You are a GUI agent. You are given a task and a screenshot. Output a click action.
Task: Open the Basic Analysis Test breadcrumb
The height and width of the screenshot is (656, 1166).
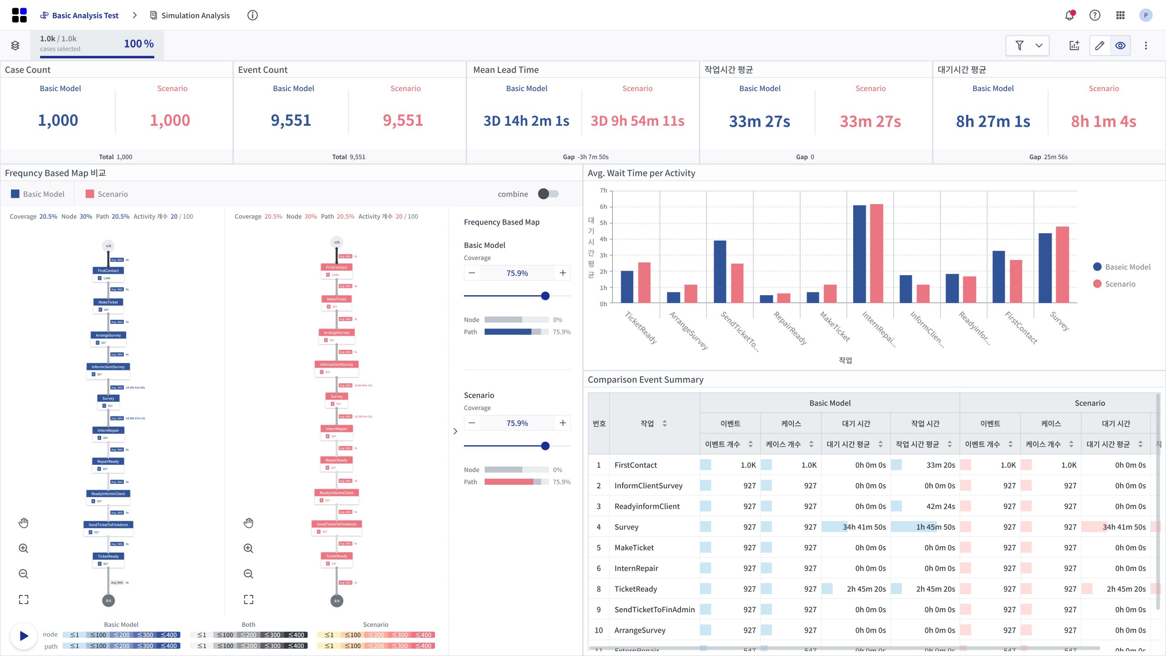79,15
